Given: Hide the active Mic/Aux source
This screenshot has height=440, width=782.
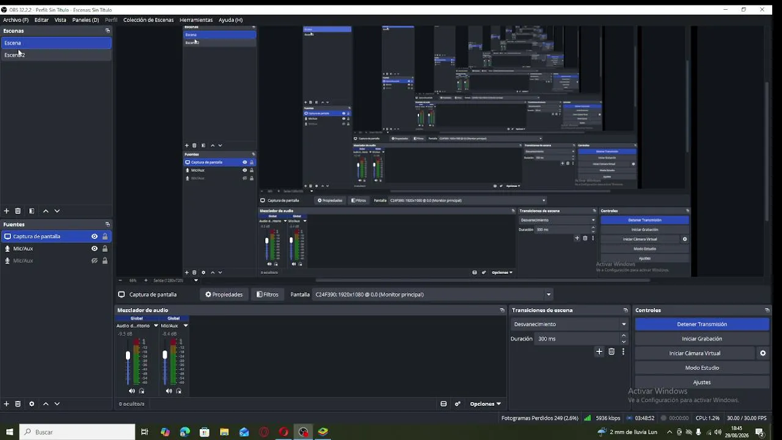Looking at the screenshot, I should pyautogui.click(x=94, y=249).
